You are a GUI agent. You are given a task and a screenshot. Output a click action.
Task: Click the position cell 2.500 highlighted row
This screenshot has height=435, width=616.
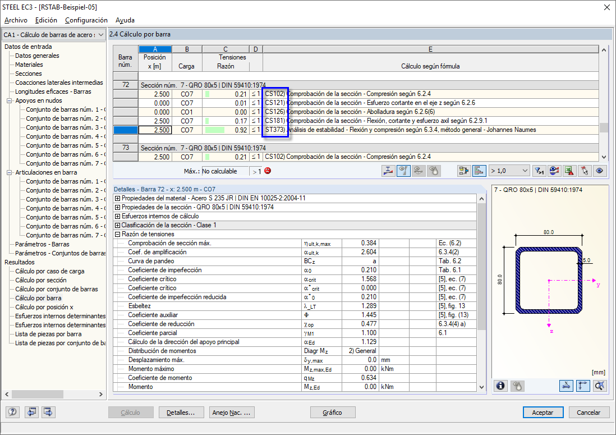pyautogui.click(x=155, y=130)
